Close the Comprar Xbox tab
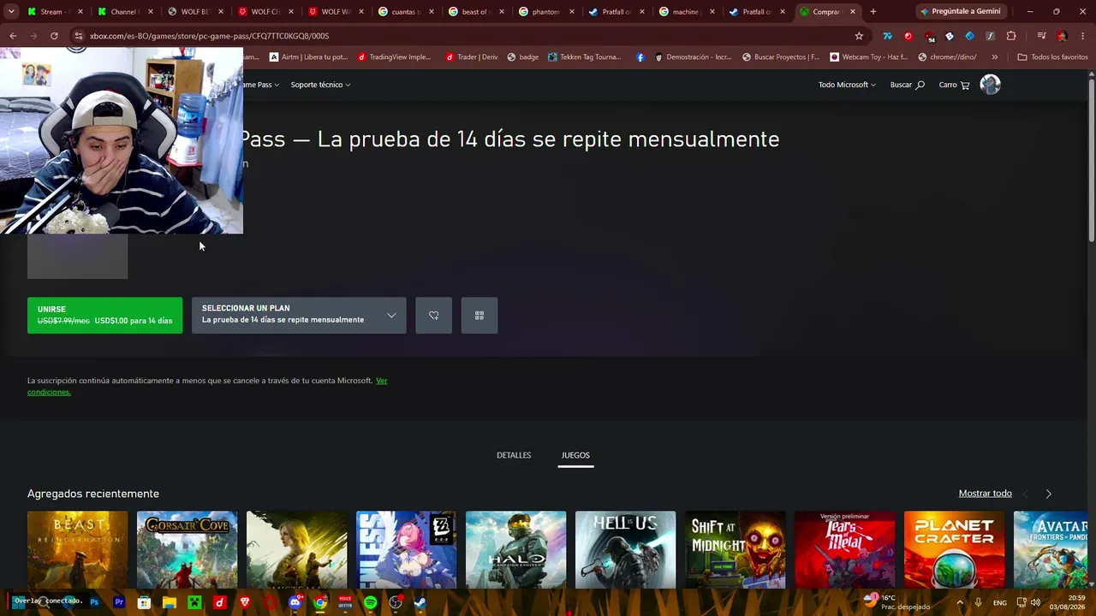The image size is (1096, 616). [853, 12]
